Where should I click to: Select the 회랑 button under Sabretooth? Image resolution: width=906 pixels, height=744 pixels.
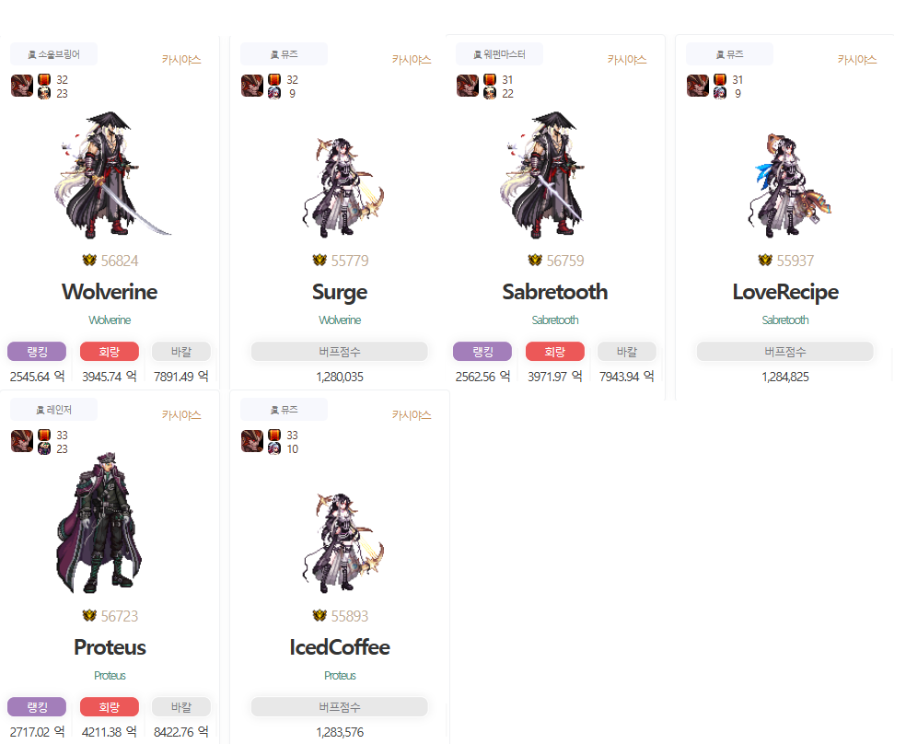[554, 351]
